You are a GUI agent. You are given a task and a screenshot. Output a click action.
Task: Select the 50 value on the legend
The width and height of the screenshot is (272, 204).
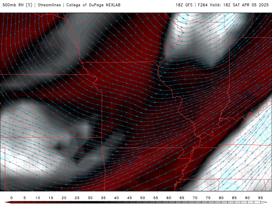pos(142,198)
